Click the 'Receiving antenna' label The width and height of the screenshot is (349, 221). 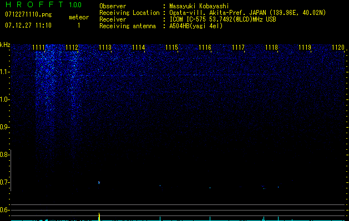[128, 26]
